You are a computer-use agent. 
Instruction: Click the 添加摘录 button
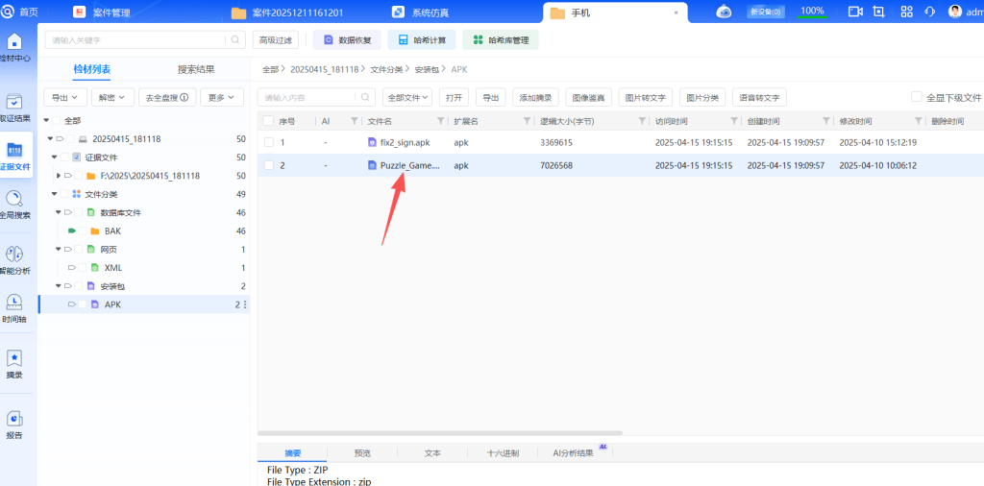(x=536, y=97)
